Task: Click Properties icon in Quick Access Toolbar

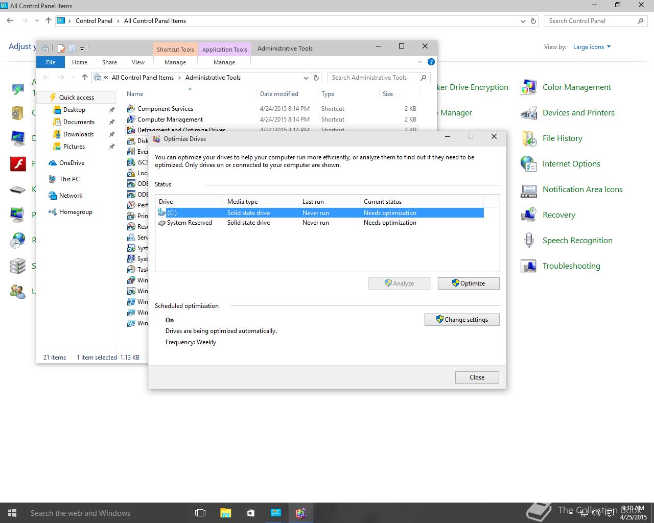Action: (x=61, y=49)
